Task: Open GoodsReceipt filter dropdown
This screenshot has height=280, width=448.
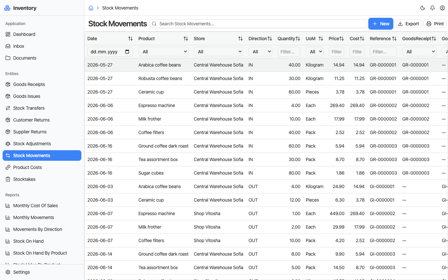Action: pos(419,52)
